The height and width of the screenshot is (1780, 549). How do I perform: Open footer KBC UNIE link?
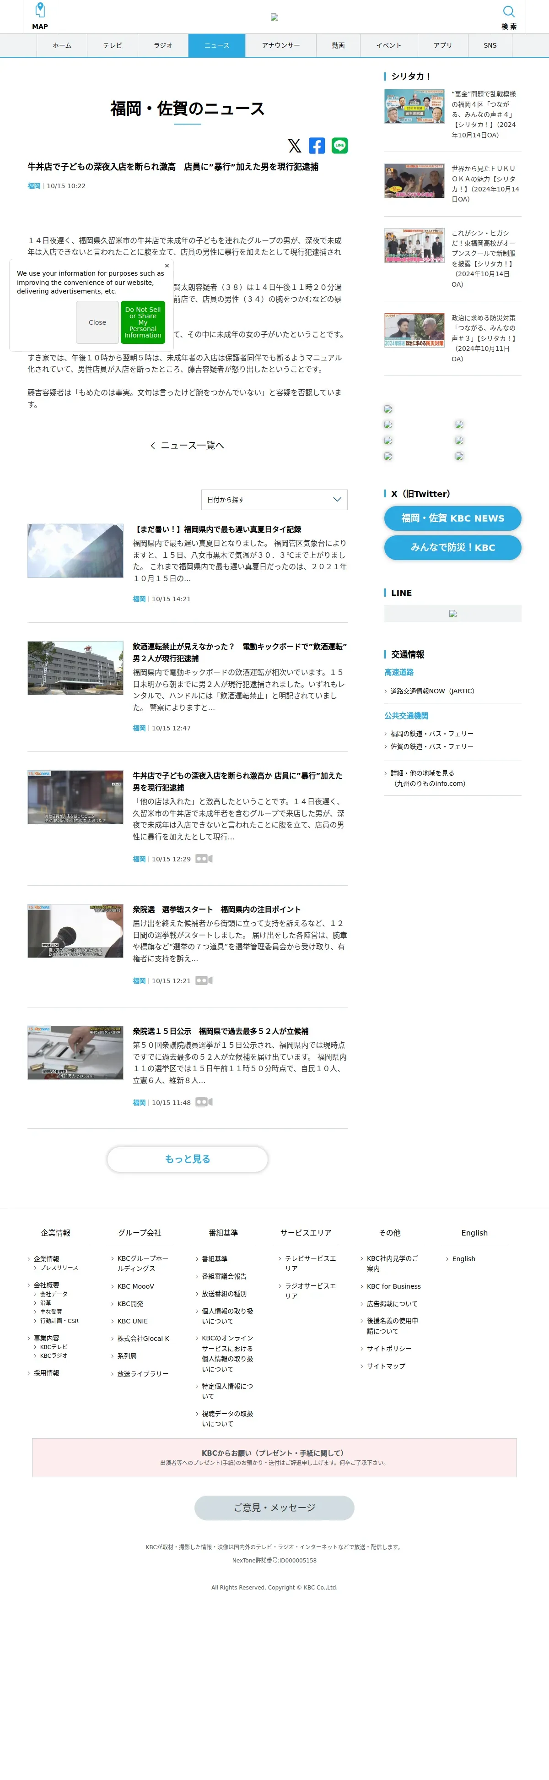tap(133, 1321)
